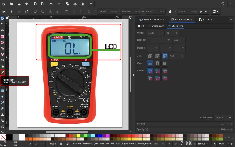The image size is (235, 147).
Task: Raise selection to top icon
Action: 66,11
